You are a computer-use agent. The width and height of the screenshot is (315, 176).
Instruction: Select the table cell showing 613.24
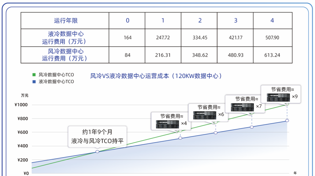point(272,55)
